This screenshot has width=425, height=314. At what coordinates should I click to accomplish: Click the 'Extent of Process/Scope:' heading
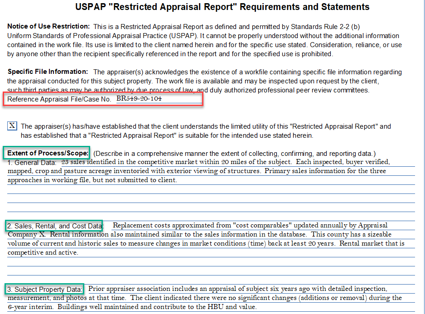point(48,153)
